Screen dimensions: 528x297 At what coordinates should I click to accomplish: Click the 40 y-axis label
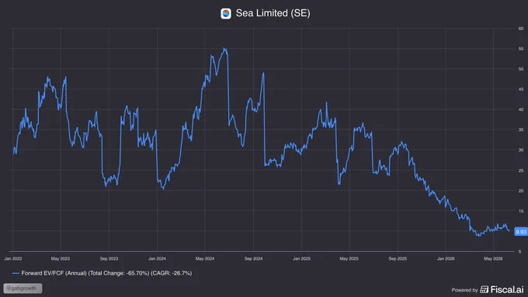pyautogui.click(x=520, y=109)
